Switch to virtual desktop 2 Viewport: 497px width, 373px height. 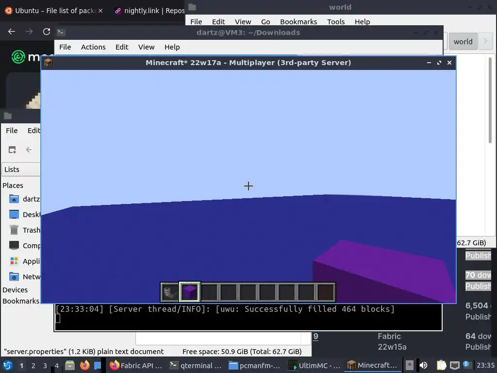coord(33,366)
